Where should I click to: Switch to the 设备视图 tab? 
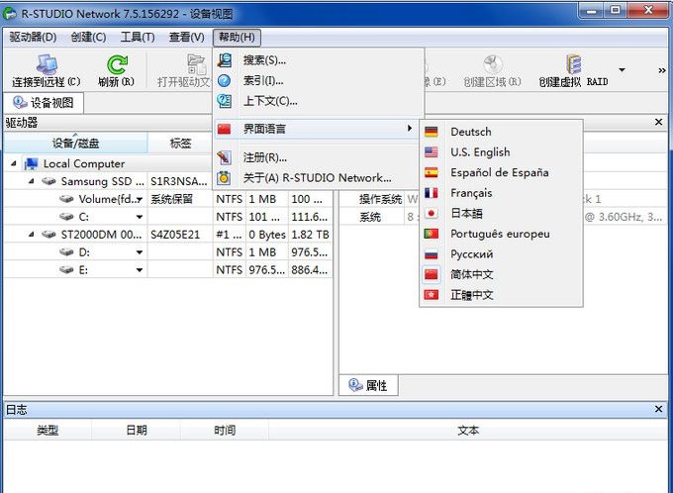coord(44,103)
